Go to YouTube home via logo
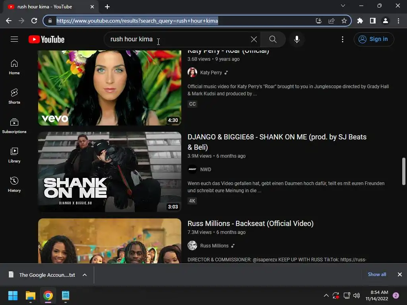Image resolution: width=407 pixels, height=305 pixels. (47, 39)
